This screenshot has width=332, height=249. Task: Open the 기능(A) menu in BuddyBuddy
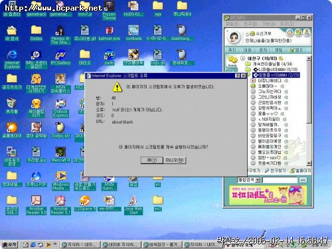(269, 23)
